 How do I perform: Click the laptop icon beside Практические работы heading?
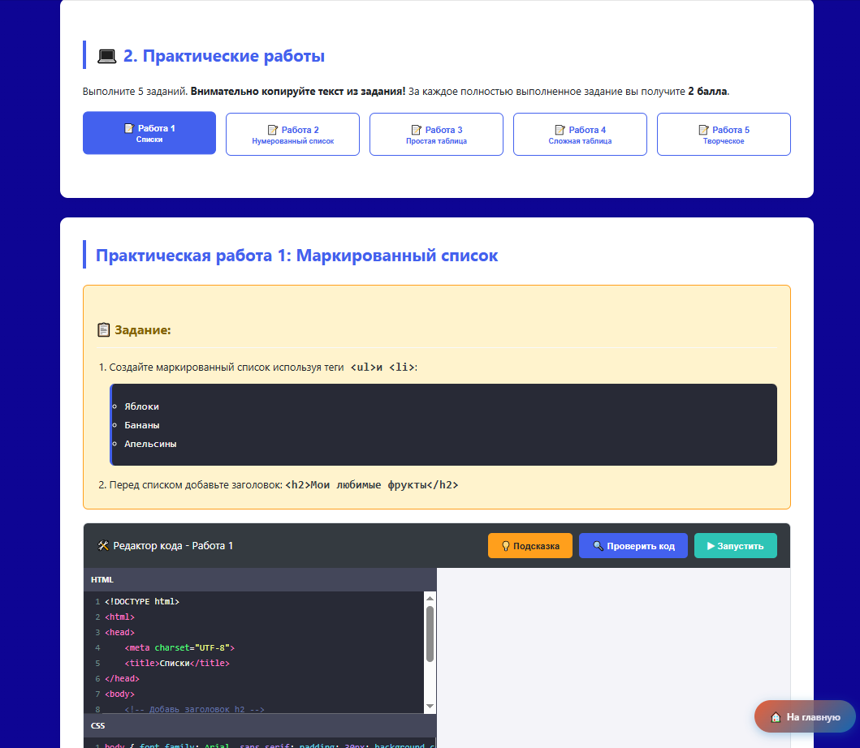[106, 56]
